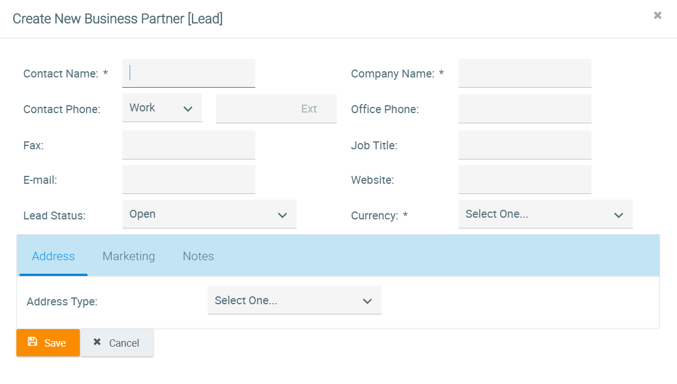Click the Save button

(x=48, y=343)
